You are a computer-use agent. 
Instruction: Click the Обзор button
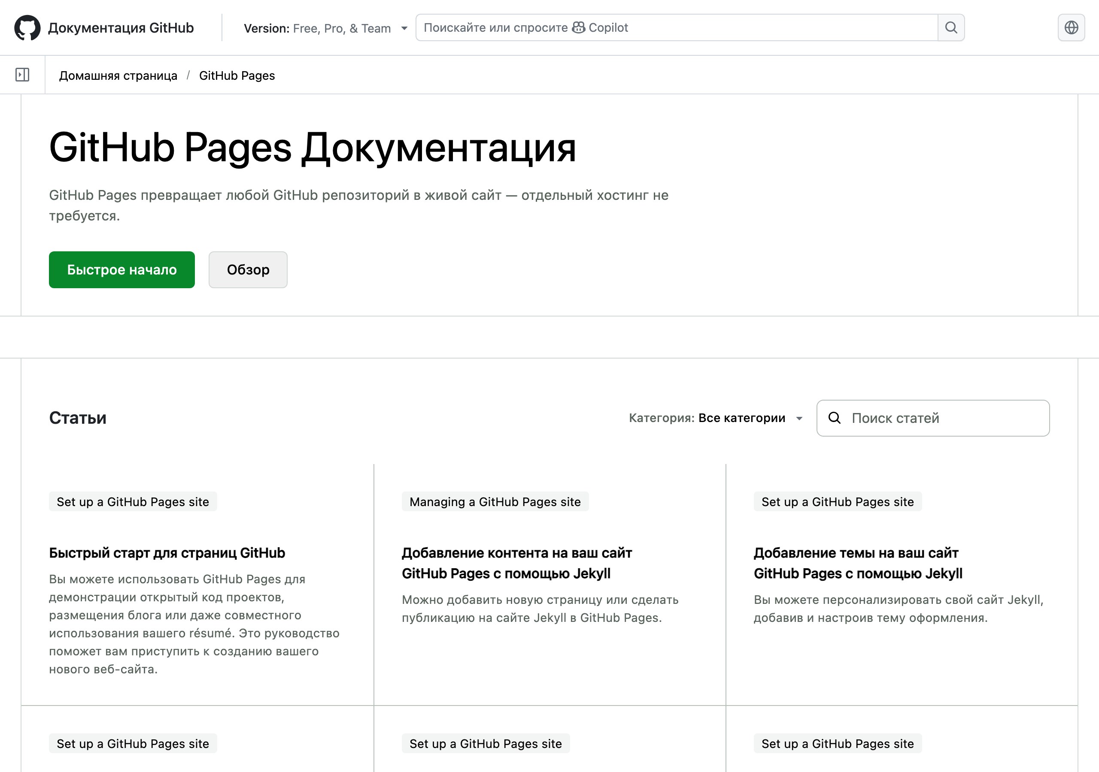(x=248, y=270)
